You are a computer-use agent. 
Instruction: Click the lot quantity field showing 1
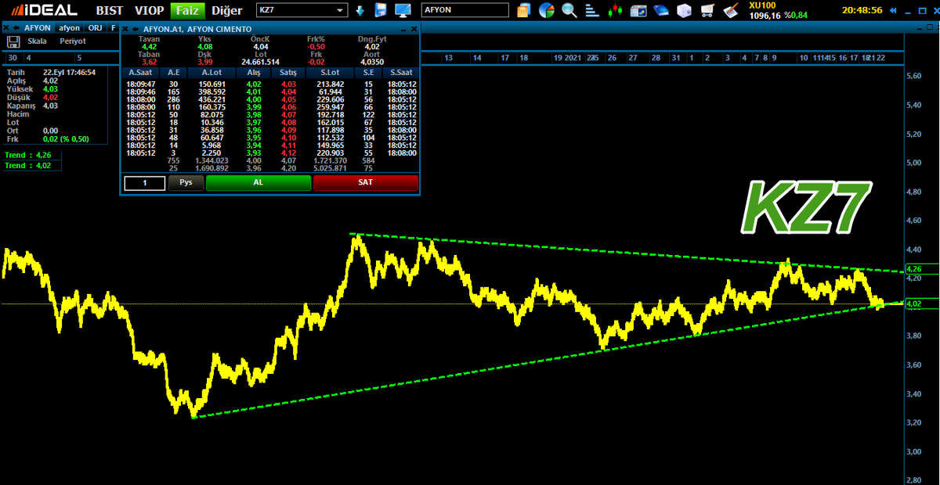[145, 182]
